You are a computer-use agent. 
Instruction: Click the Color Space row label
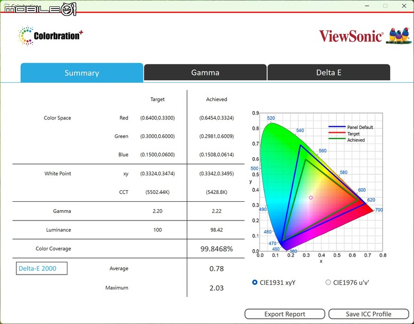57,118
